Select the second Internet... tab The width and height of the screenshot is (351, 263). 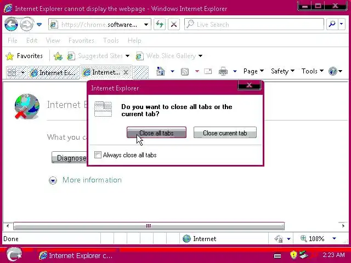[x=102, y=72]
